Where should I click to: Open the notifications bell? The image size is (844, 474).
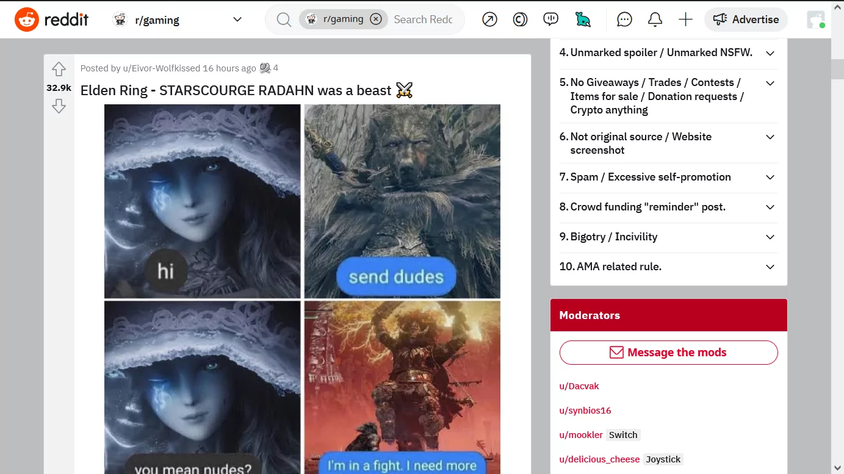(655, 20)
